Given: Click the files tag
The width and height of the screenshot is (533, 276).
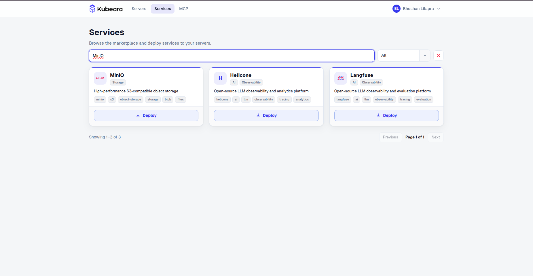Looking at the screenshot, I should coord(181,100).
